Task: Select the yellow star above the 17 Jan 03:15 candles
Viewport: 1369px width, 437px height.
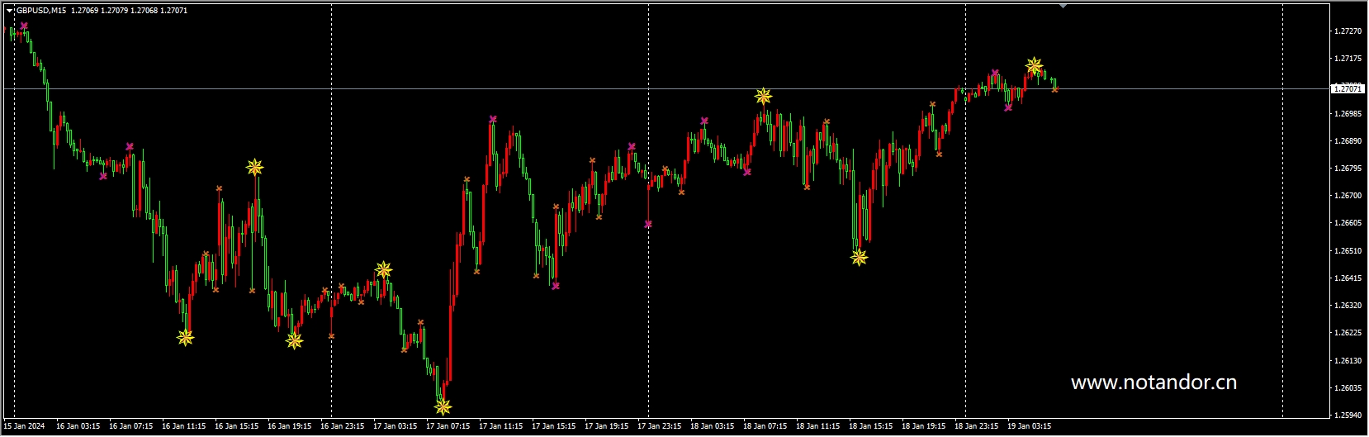Action: coord(383,269)
